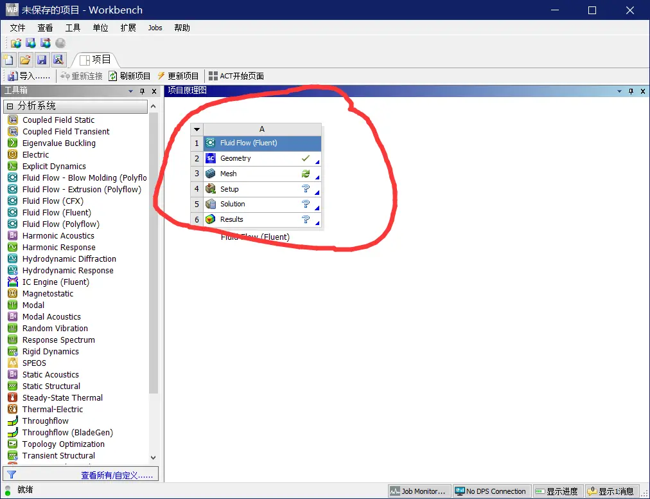Screen dimensions: 650x499
Task: Open the 帮助 menu
Action: click(182, 28)
